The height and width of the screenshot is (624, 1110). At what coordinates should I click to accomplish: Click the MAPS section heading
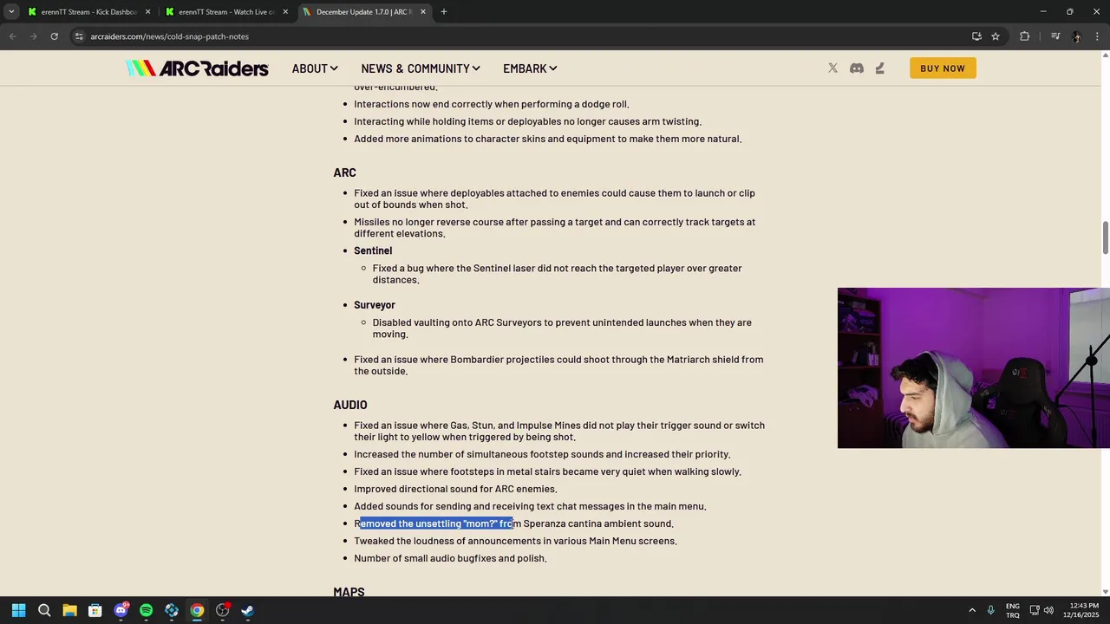tap(349, 592)
